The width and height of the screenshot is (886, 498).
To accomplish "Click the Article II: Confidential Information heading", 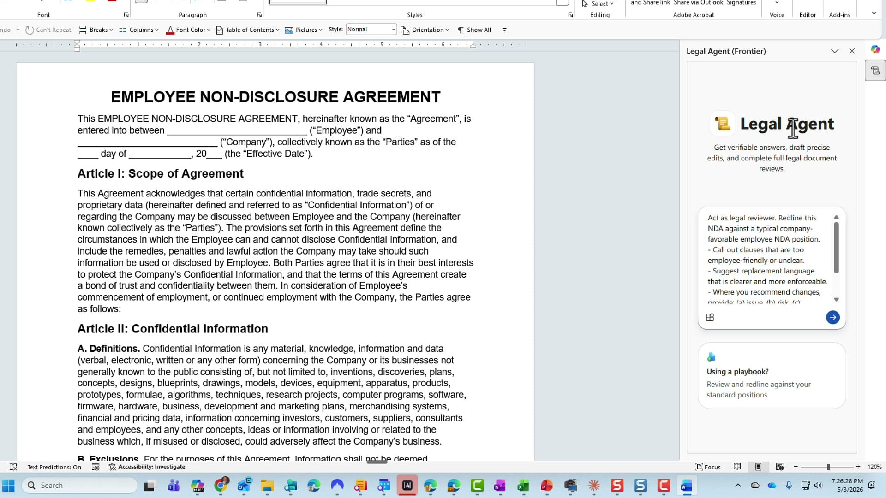I will [x=173, y=329].
